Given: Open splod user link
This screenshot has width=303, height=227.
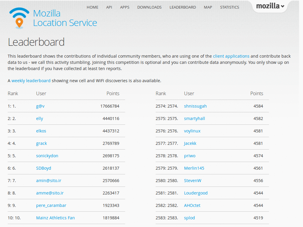Looking at the screenshot, I should [189, 218].
